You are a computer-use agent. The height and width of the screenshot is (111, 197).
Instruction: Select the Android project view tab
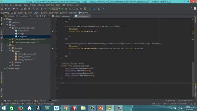coord(10,16)
